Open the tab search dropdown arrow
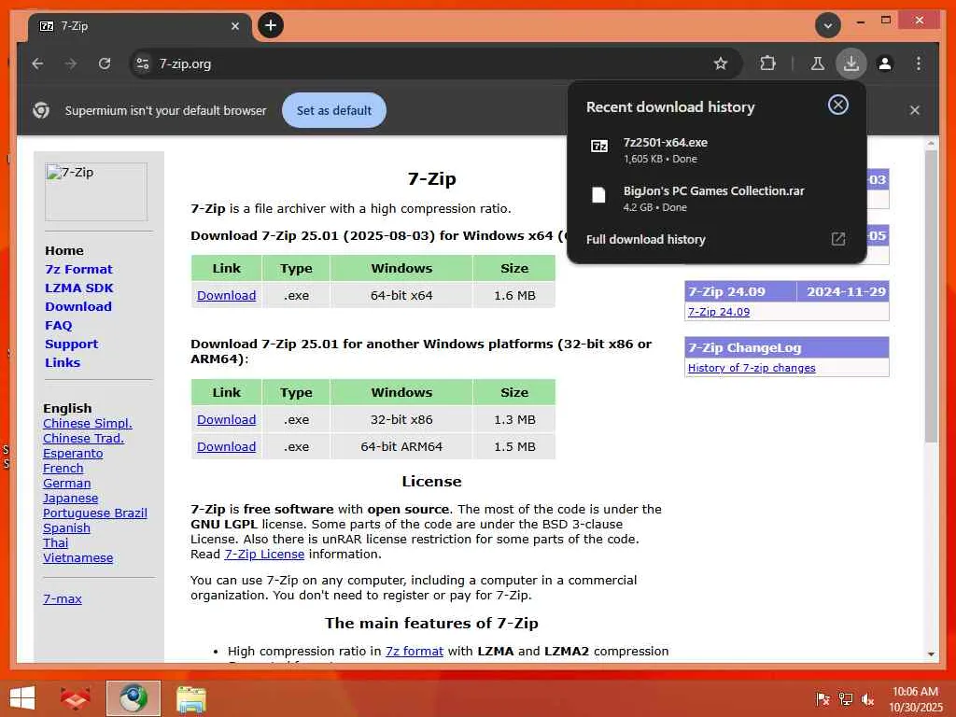This screenshot has height=717, width=956. pyautogui.click(x=828, y=25)
